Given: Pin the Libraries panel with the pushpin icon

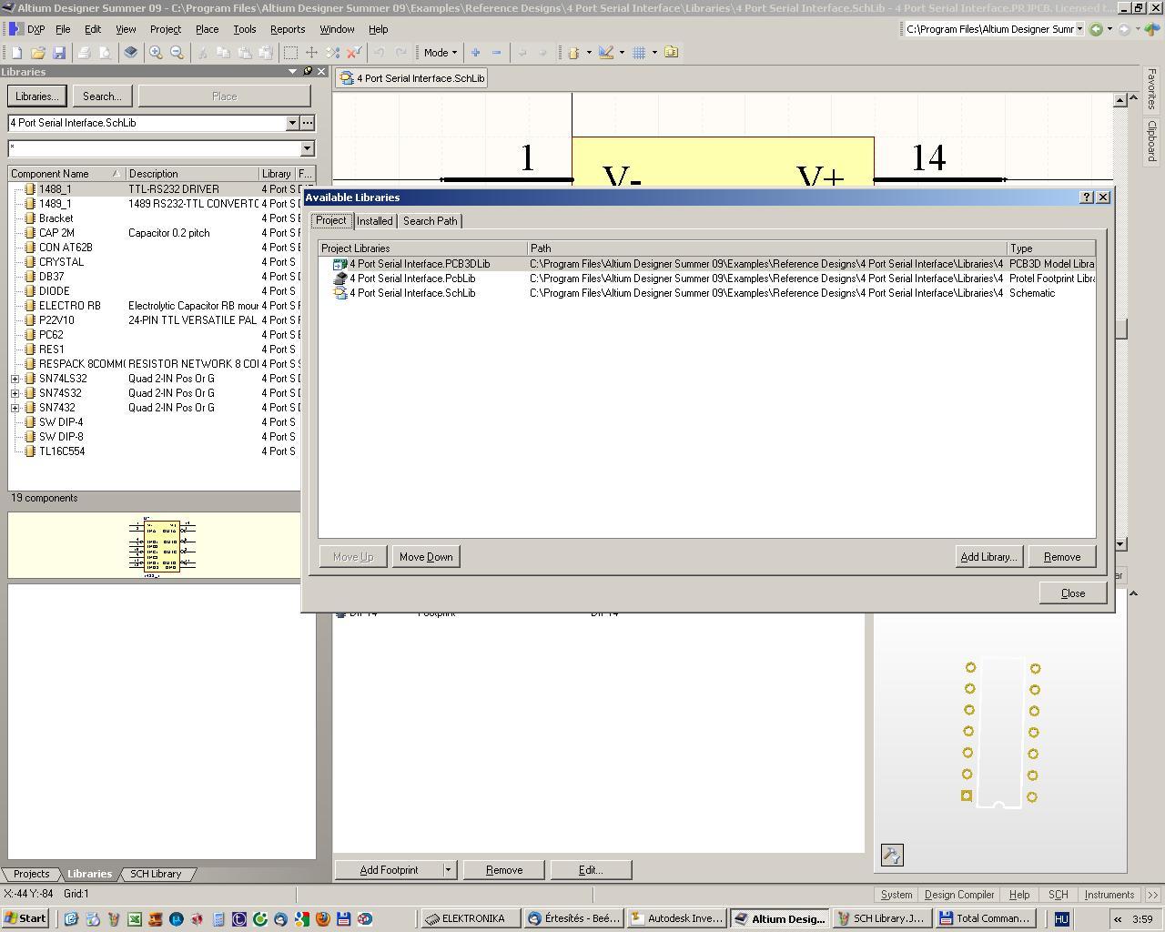Looking at the screenshot, I should coord(307,72).
